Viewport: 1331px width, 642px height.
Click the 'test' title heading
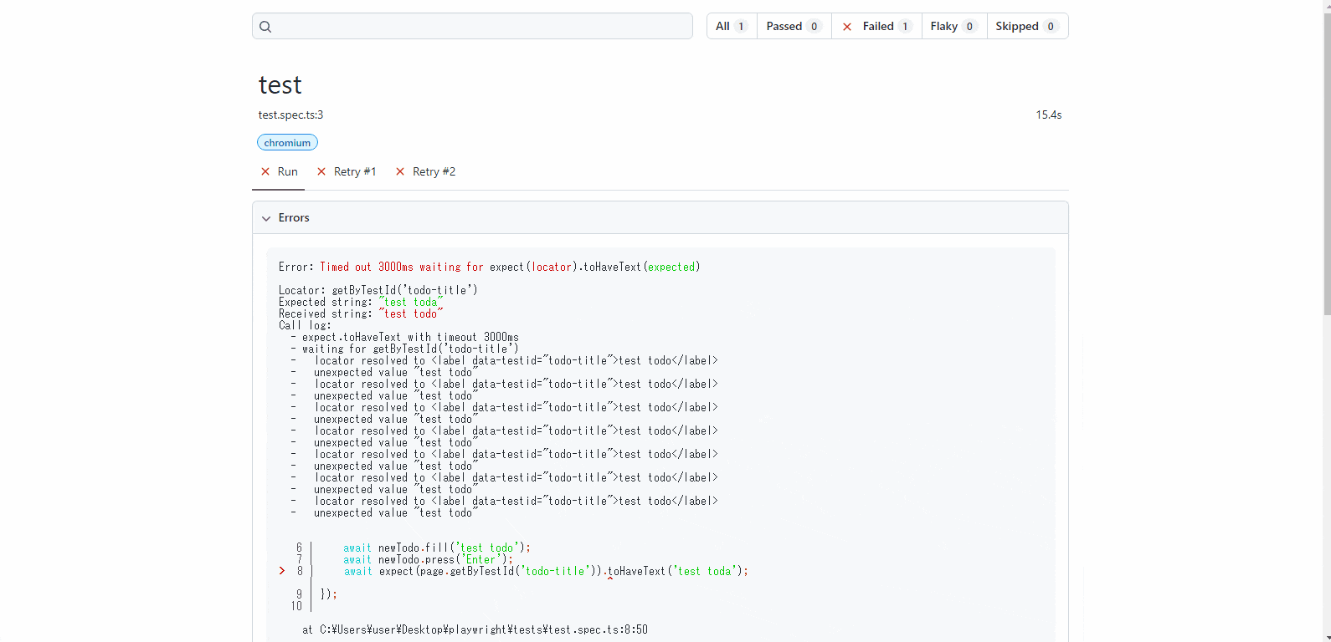[280, 84]
